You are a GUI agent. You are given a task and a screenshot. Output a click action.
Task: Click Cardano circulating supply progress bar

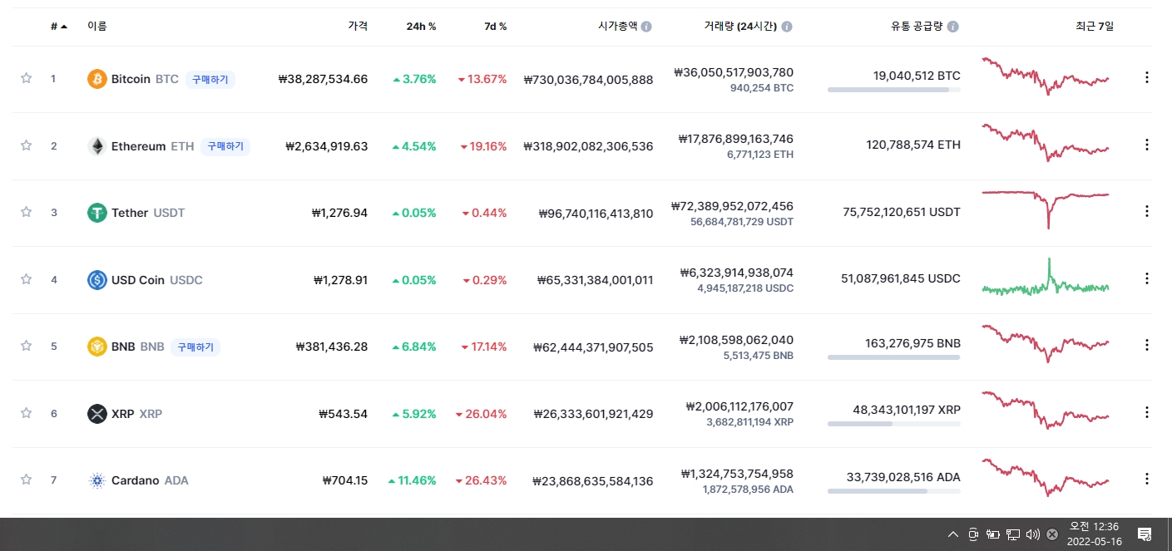point(894,491)
